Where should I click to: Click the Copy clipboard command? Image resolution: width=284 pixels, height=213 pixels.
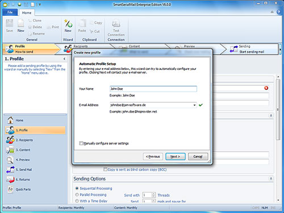pyautogui.click(x=96, y=23)
